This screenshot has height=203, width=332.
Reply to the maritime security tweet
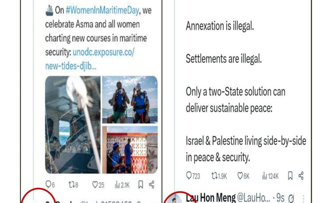[50, 185]
